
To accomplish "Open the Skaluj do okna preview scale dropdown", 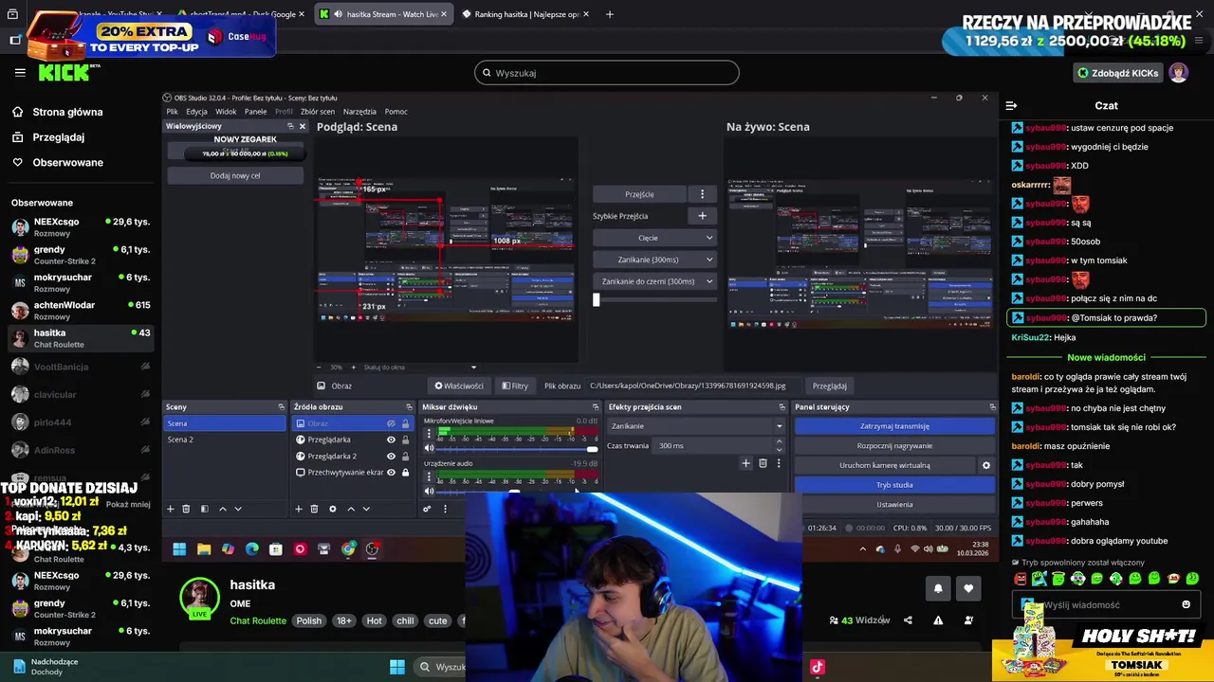I will coord(420,367).
